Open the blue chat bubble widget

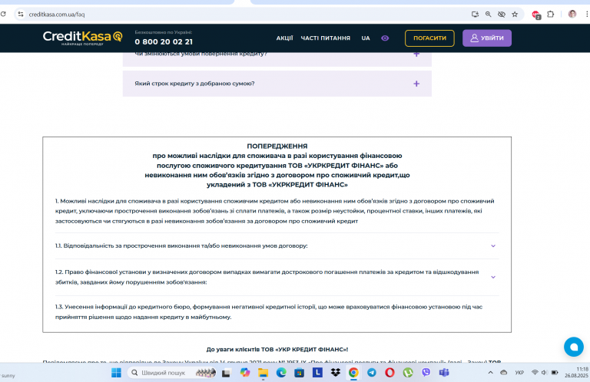[573, 347]
